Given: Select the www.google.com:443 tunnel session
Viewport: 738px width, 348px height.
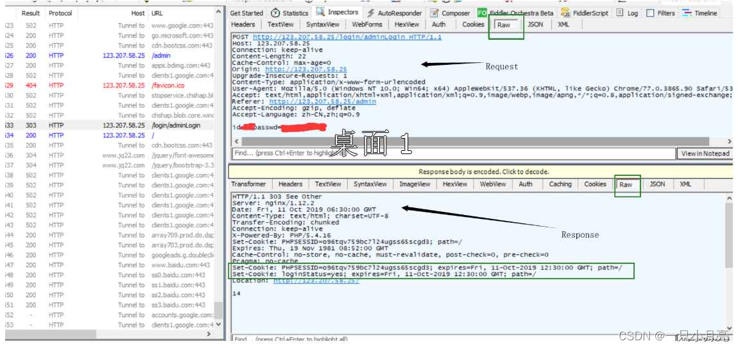Looking at the screenshot, I should [x=110, y=26].
